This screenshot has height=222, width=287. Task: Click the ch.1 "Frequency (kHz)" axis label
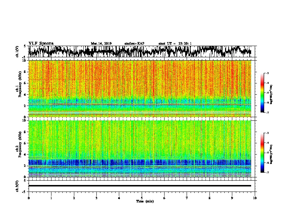coord(20,85)
